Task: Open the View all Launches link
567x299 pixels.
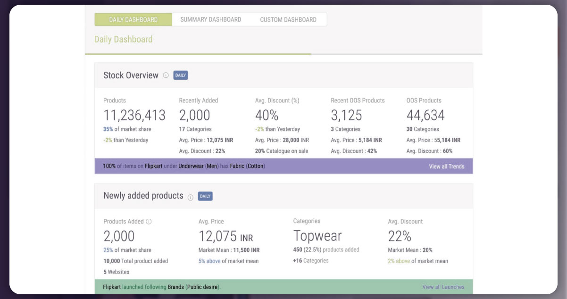Action: [x=443, y=287]
